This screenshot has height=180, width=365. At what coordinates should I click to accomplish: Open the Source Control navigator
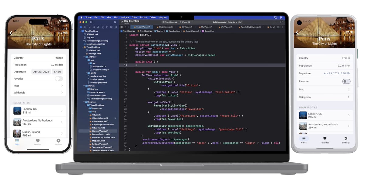pyautogui.click(x=85, y=27)
